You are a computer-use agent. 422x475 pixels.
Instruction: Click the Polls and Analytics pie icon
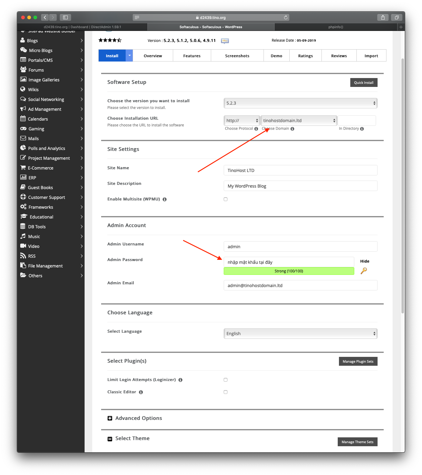[23, 148]
